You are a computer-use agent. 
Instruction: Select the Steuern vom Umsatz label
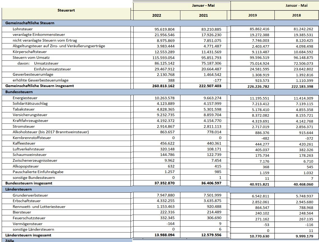31,58
